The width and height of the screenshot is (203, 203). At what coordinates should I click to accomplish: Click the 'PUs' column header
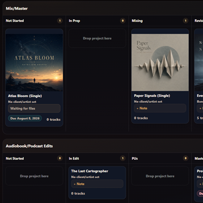click(x=134, y=158)
